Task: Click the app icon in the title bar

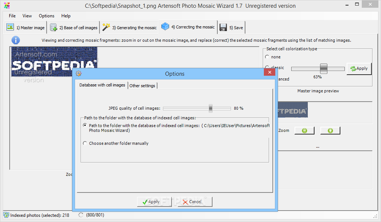Action: [x=7, y=5]
